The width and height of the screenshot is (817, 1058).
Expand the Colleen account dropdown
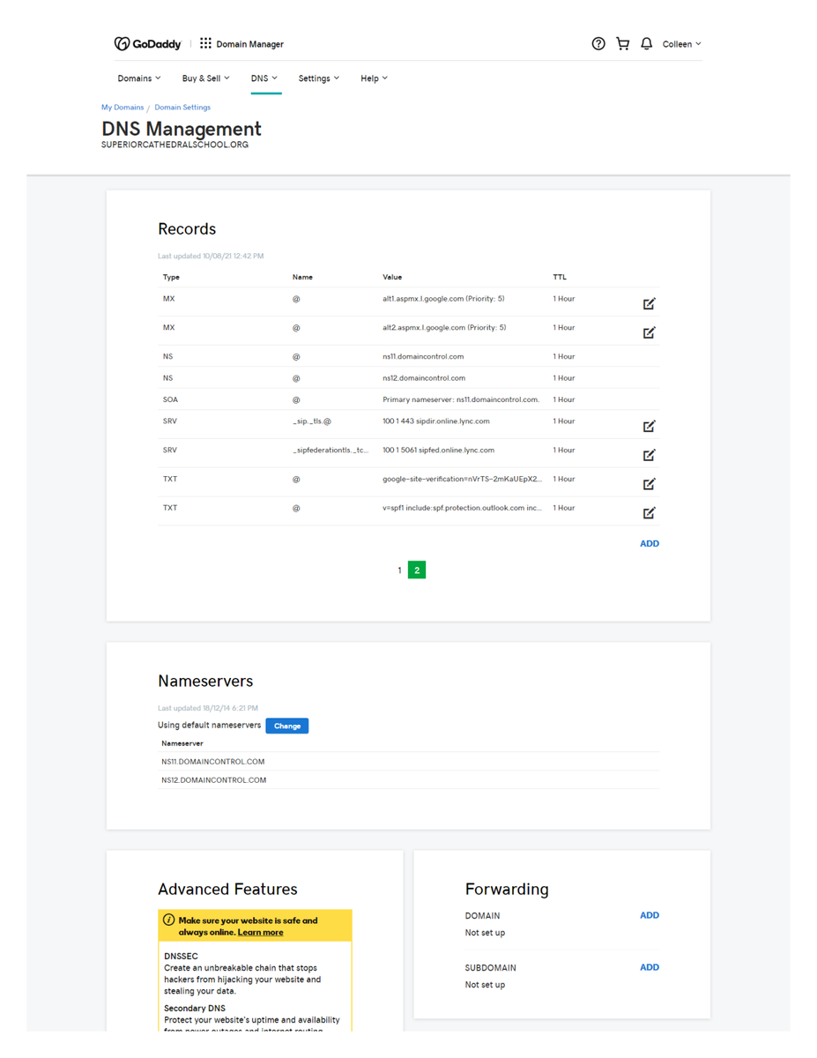[x=681, y=44]
